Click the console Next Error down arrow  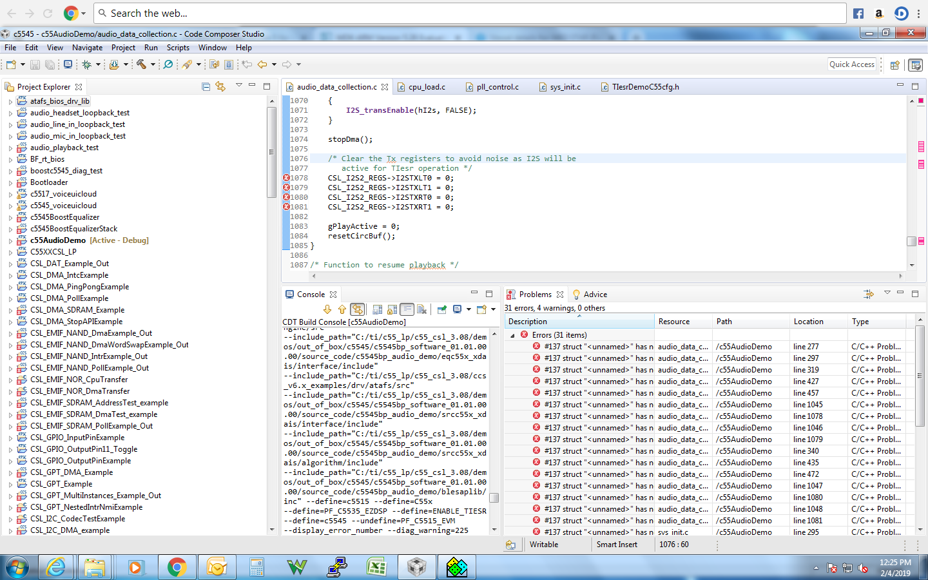pos(327,309)
